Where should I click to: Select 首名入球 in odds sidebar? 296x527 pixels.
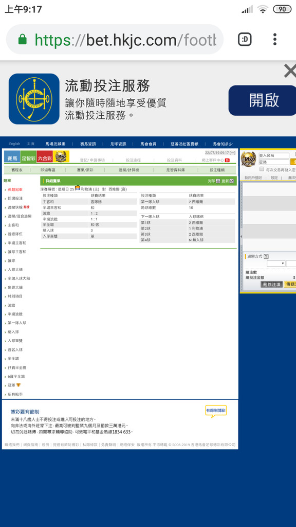tap(15, 349)
